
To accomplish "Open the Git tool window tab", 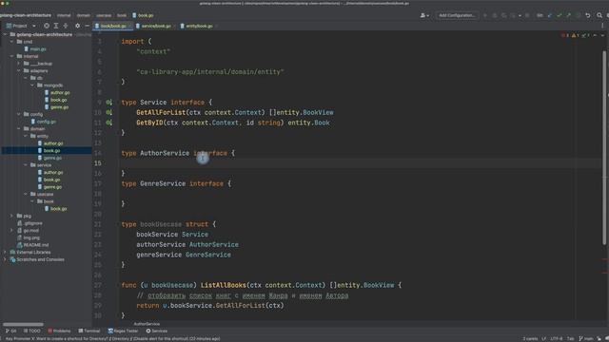I will tap(10, 331).
